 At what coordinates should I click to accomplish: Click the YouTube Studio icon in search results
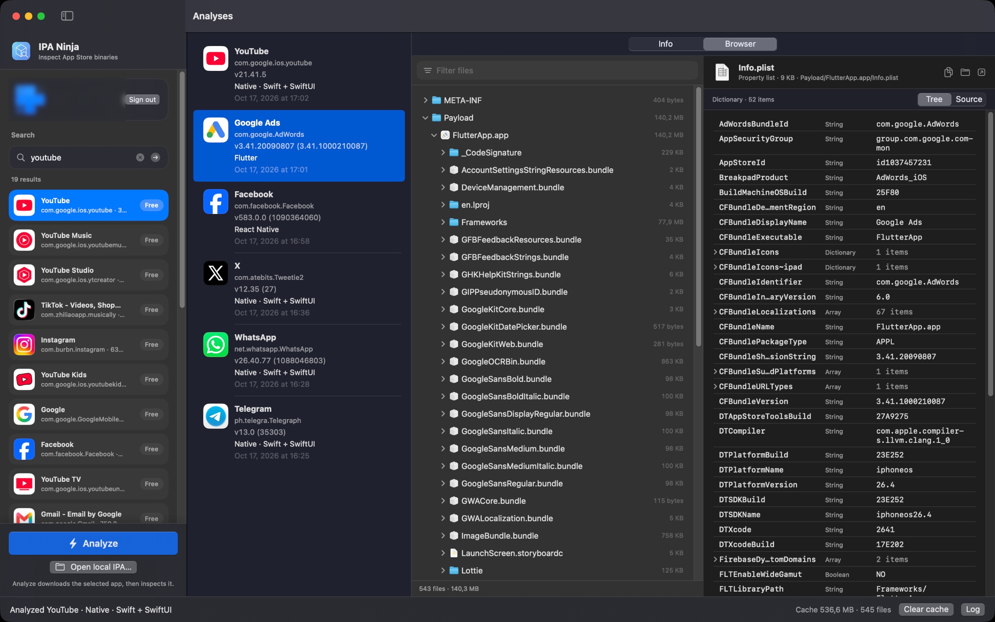pos(24,275)
